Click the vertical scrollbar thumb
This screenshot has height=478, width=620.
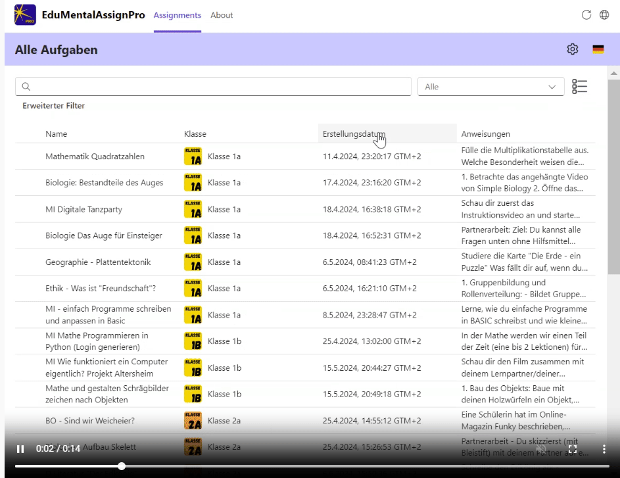(x=613, y=177)
